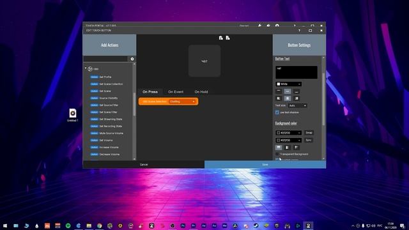Select the horizontal gradient background style icon

(288, 148)
